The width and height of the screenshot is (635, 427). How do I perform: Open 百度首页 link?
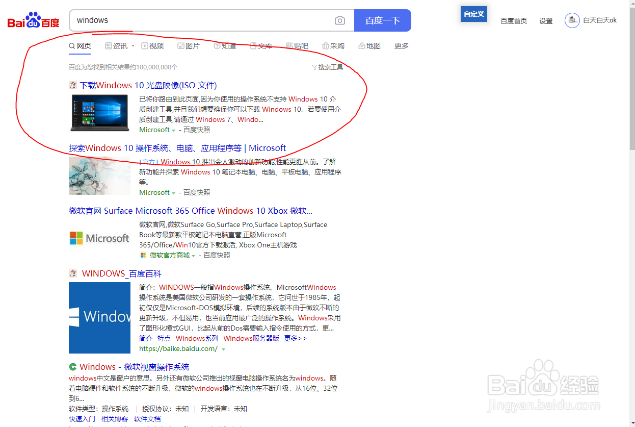[514, 21]
